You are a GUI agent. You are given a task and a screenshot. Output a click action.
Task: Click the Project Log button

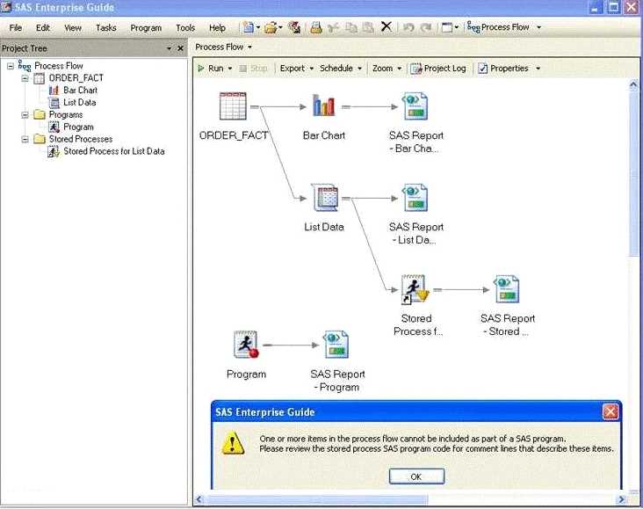tap(439, 69)
